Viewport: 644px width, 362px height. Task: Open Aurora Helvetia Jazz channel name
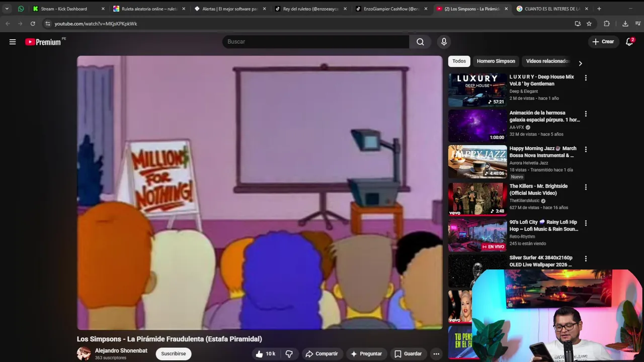point(529,163)
